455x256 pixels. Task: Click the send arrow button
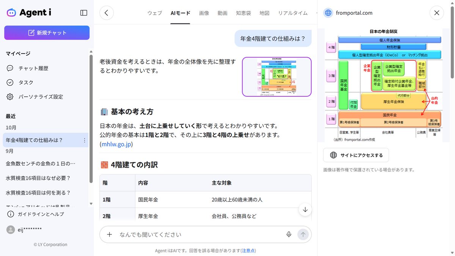(x=303, y=234)
